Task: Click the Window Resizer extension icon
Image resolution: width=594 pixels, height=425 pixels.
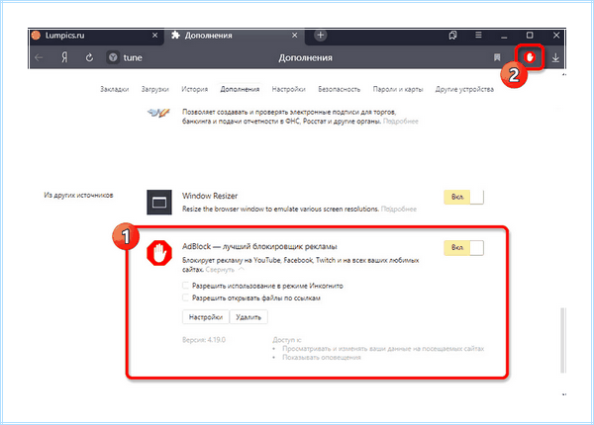Action: click(x=159, y=203)
